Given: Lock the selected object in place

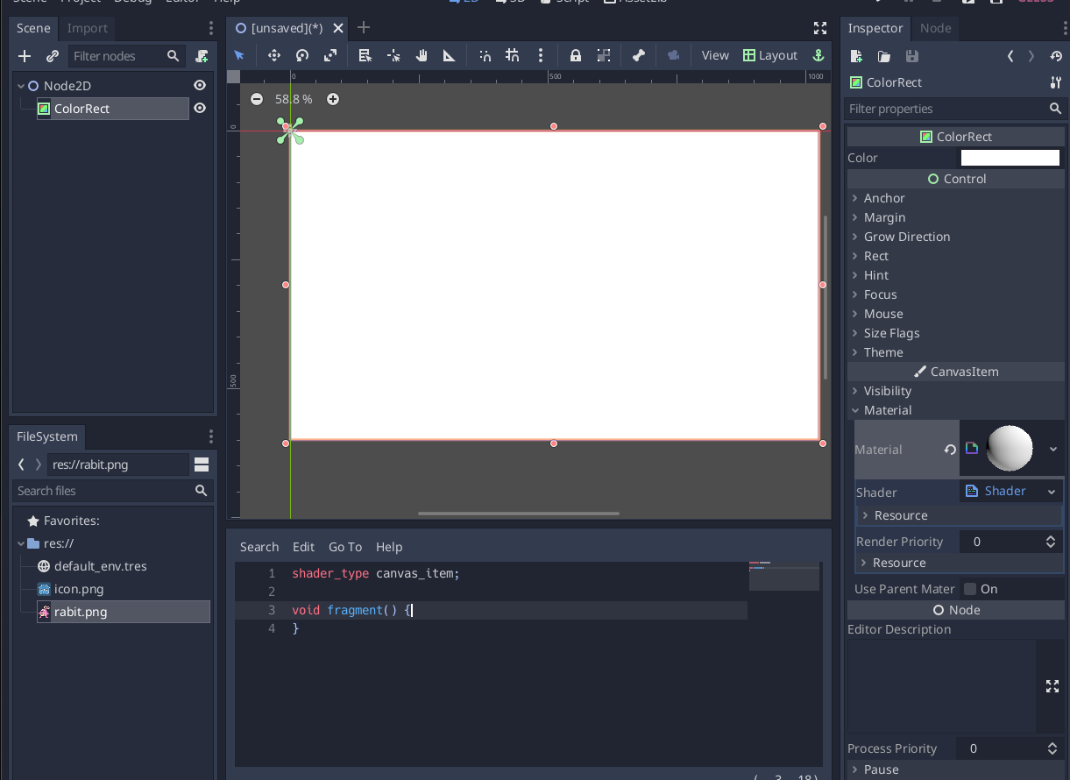Looking at the screenshot, I should [x=576, y=55].
